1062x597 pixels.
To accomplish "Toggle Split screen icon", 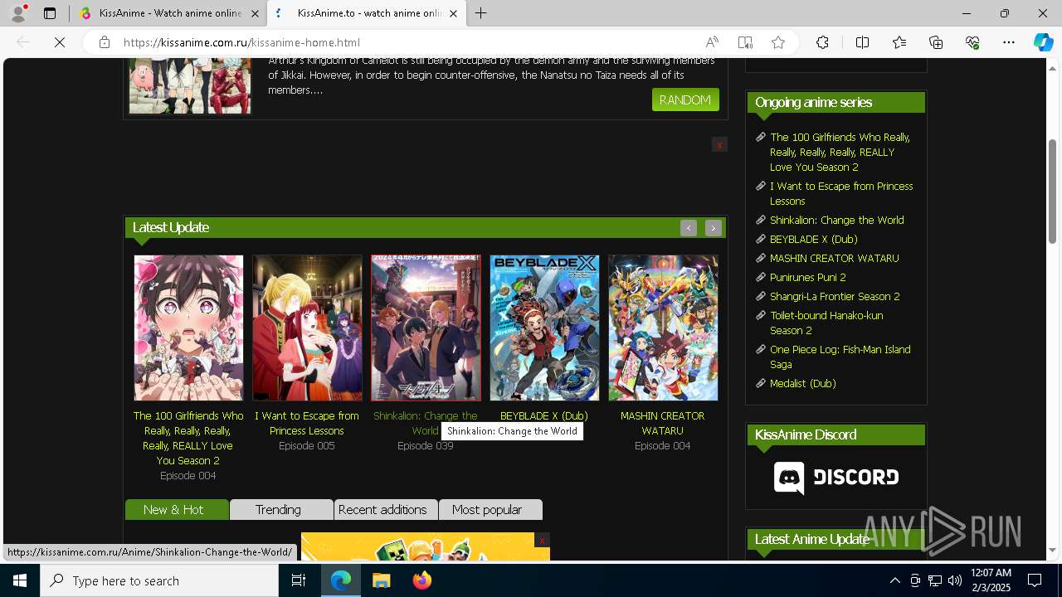I will pyautogui.click(x=862, y=42).
